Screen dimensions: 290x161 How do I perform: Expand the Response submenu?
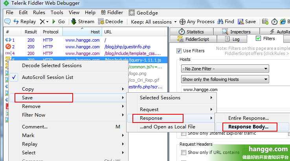click(x=171, y=118)
